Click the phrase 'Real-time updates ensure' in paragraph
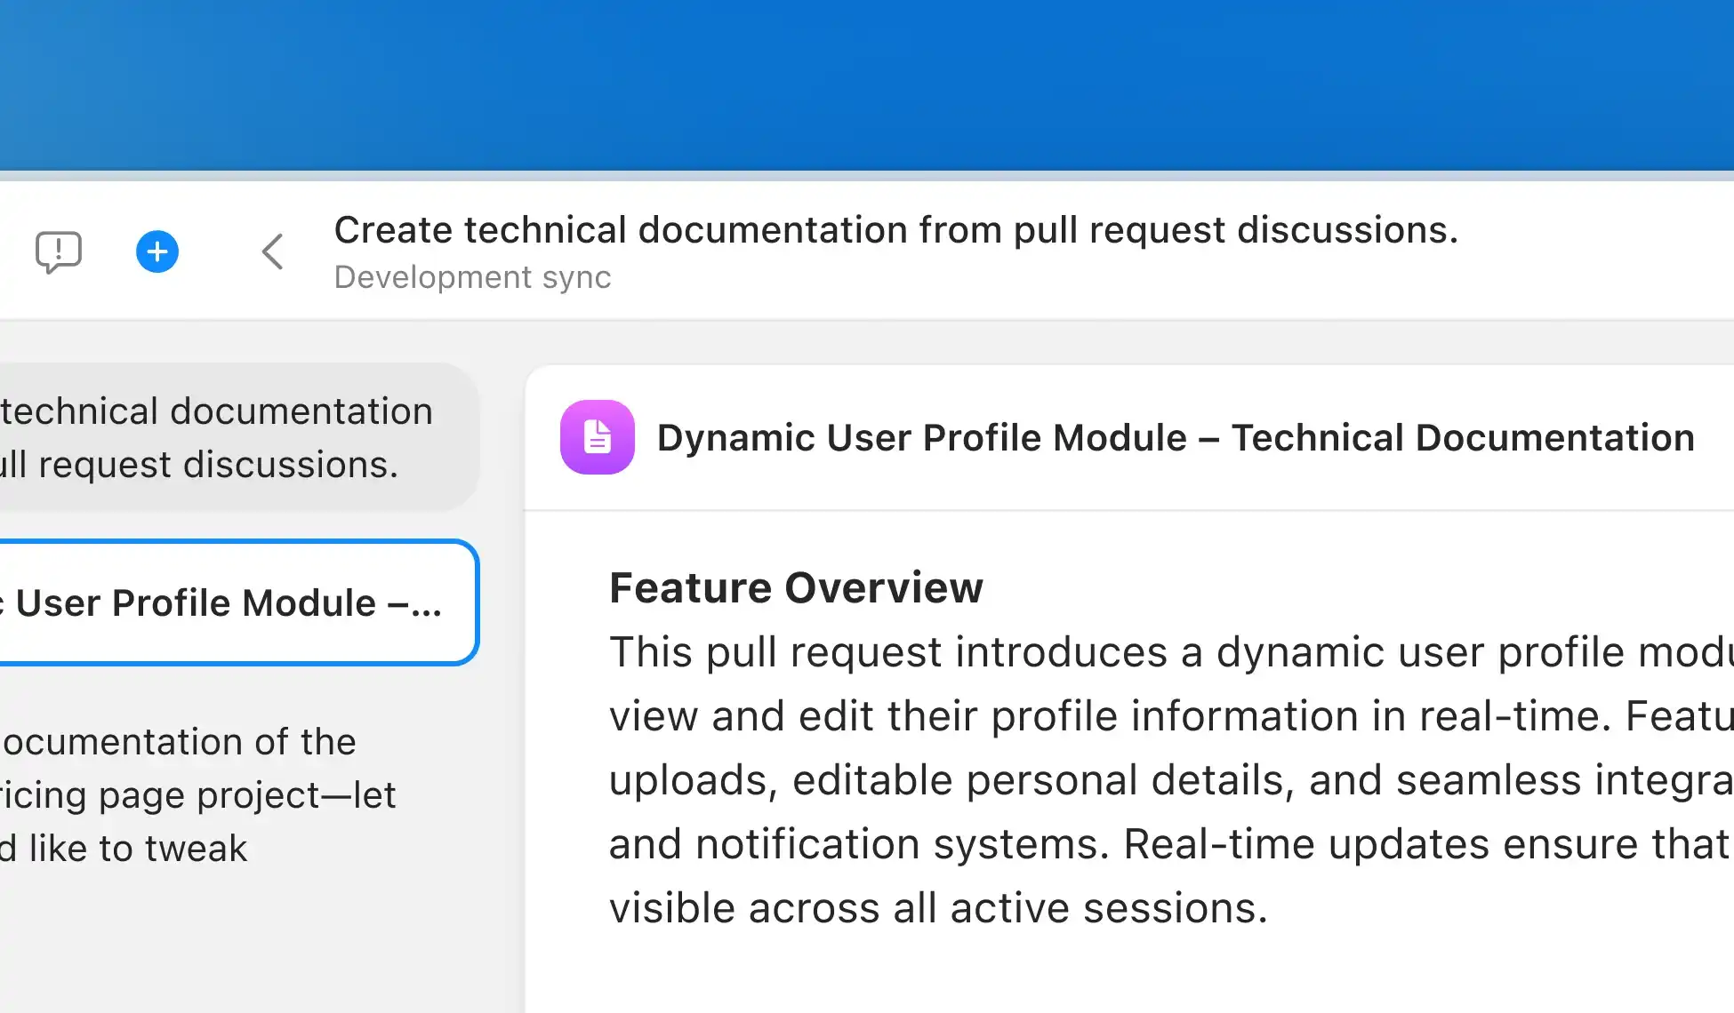1734x1013 pixels. [x=1383, y=844]
